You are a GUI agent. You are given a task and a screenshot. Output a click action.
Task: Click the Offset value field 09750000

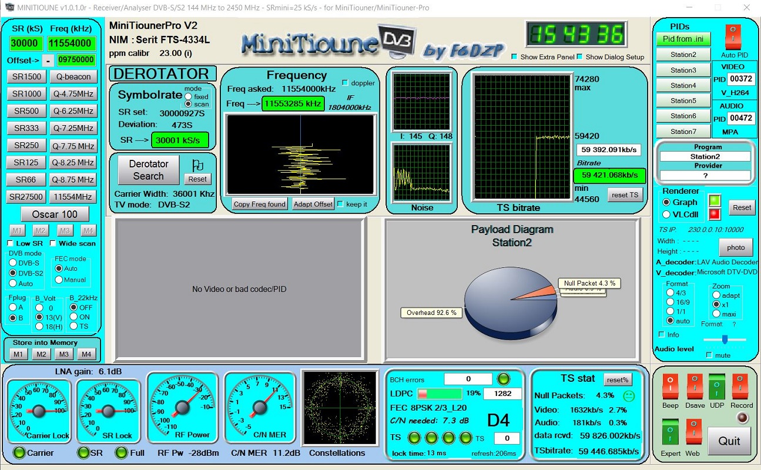[76, 60]
